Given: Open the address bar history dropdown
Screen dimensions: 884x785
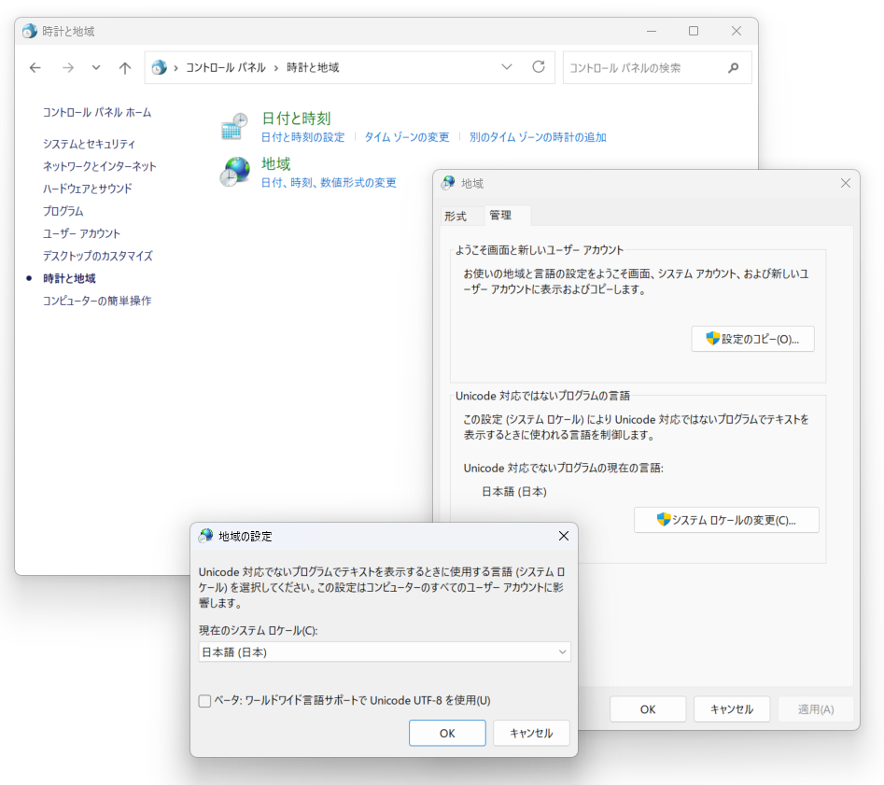Looking at the screenshot, I should click(507, 67).
